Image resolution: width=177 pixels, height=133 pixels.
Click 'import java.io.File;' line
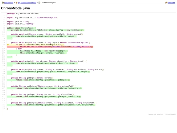(x=18, y=22)
